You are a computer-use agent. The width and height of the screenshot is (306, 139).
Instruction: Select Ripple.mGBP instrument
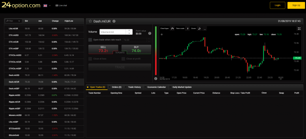[44, 109]
